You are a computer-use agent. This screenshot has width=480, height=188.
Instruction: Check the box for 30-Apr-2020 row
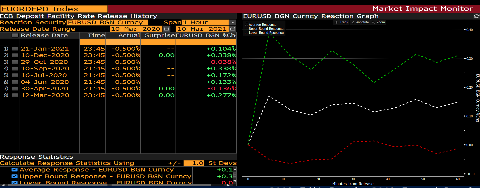click(x=15, y=88)
